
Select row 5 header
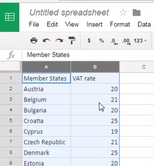[x=11, y=120]
